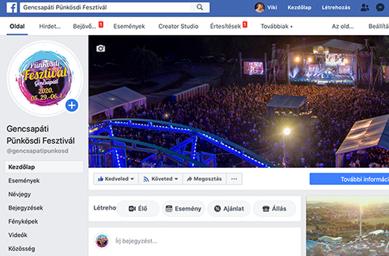Image resolution: width=389 pixels, height=256 pixels.
Task: Open Névjegy in the left sidebar
Action: pos(19,194)
